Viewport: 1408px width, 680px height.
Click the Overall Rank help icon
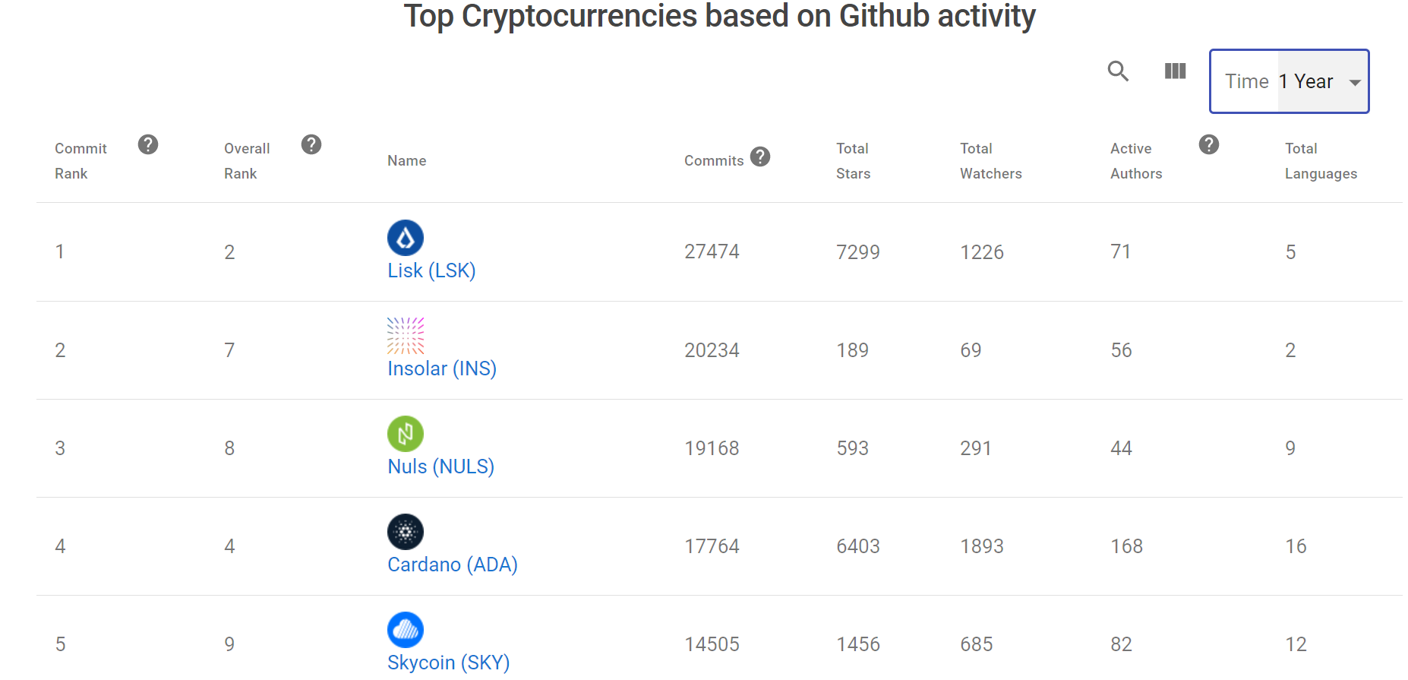point(311,144)
